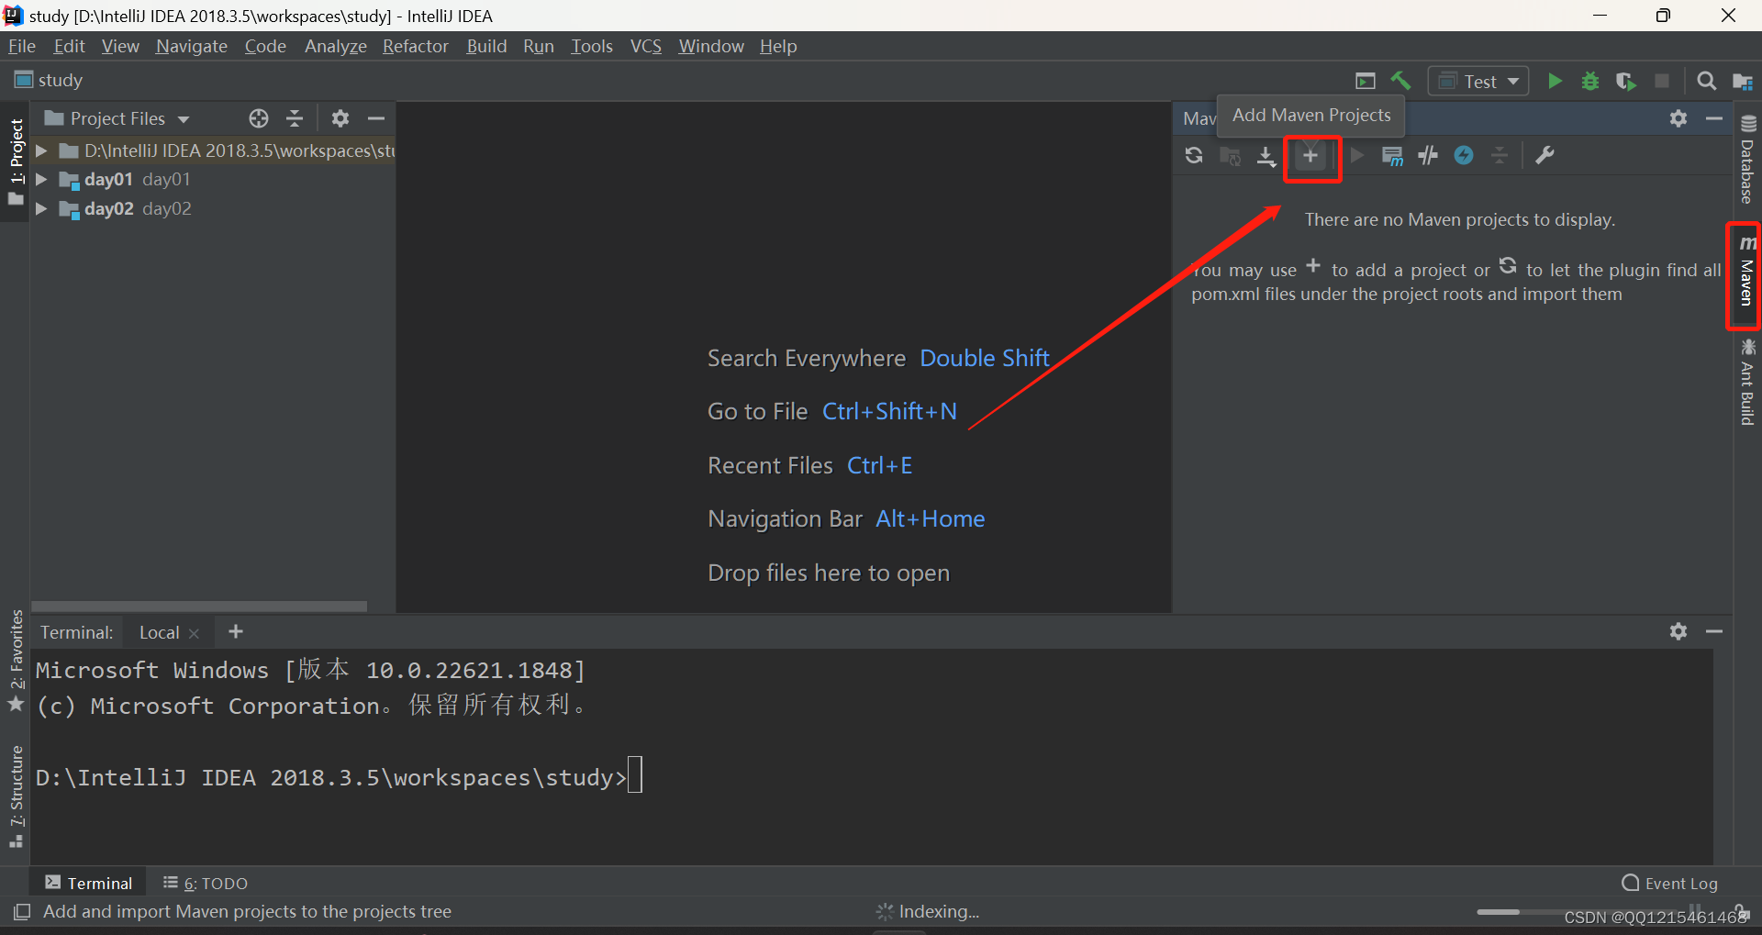Click Scroll from Source target icon
The height and width of the screenshot is (935, 1762).
click(259, 118)
